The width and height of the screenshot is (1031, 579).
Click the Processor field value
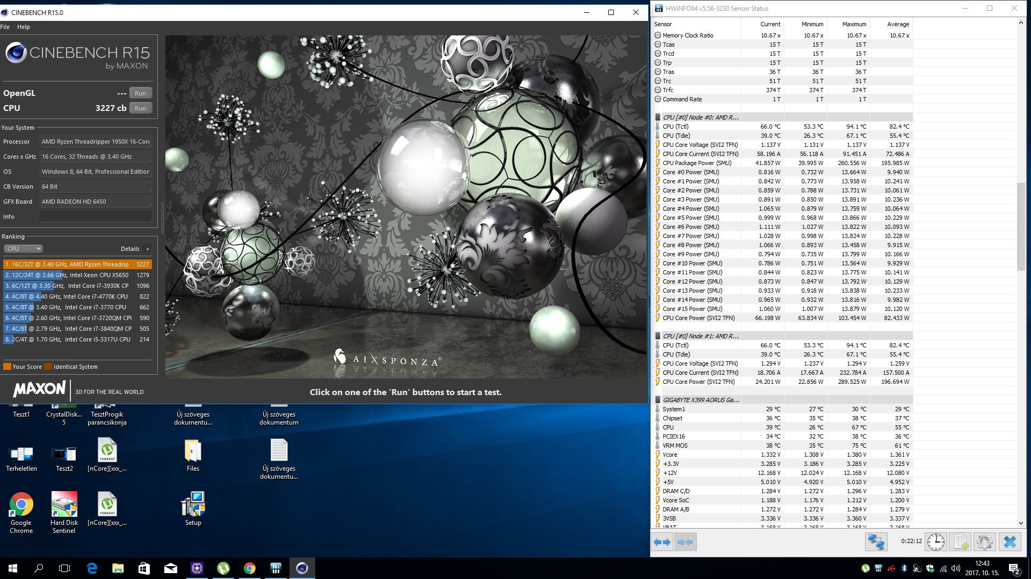(96, 142)
